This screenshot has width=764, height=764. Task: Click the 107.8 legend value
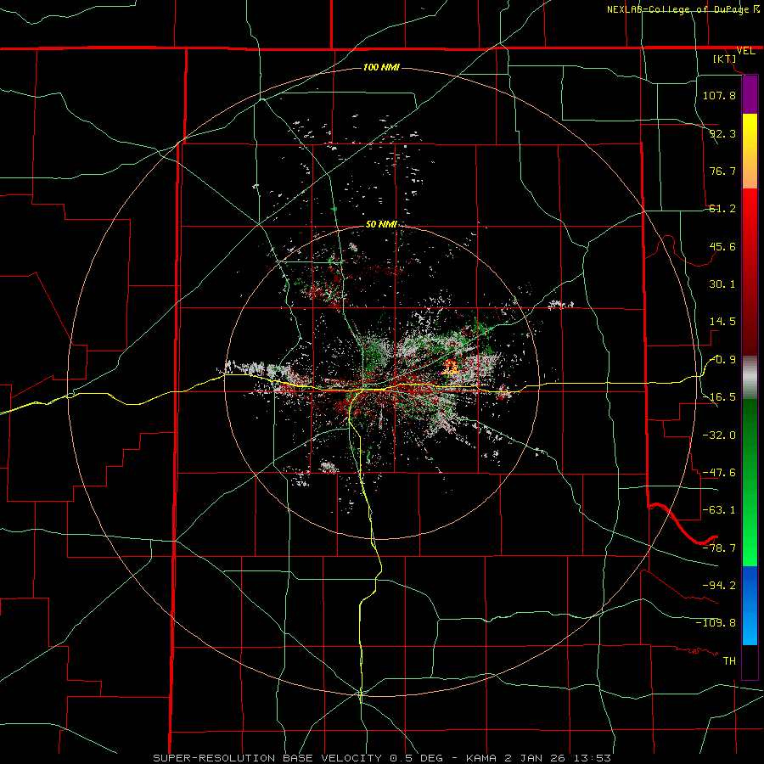pyautogui.click(x=719, y=95)
